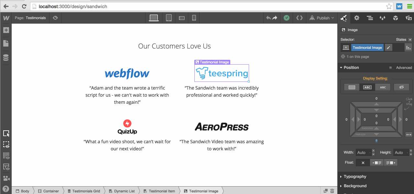The image size is (414, 194).
Task: Open video tutorials camera icon
Action: tap(6, 178)
